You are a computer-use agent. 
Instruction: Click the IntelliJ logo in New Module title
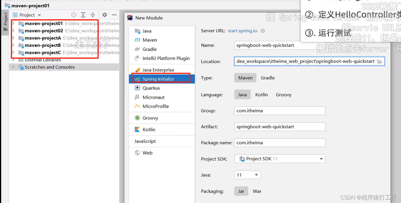point(130,18)
